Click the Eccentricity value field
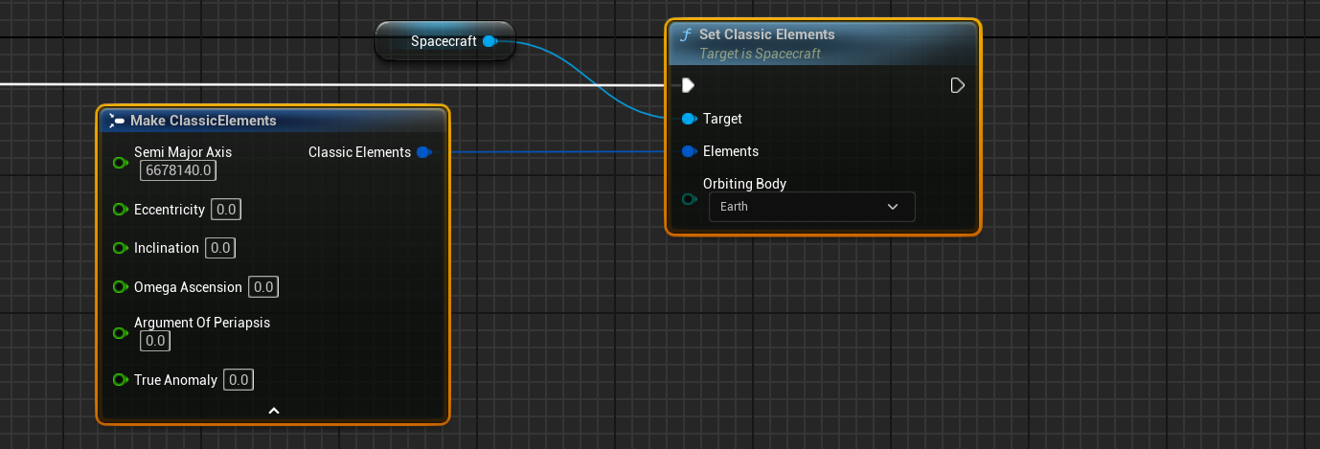 [x=226, y=210]
